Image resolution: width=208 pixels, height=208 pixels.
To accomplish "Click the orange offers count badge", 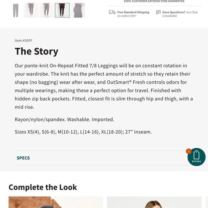I will click(189, 151).
